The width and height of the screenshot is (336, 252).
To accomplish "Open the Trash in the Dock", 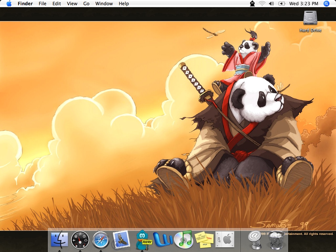I will [x=276, y=240].
